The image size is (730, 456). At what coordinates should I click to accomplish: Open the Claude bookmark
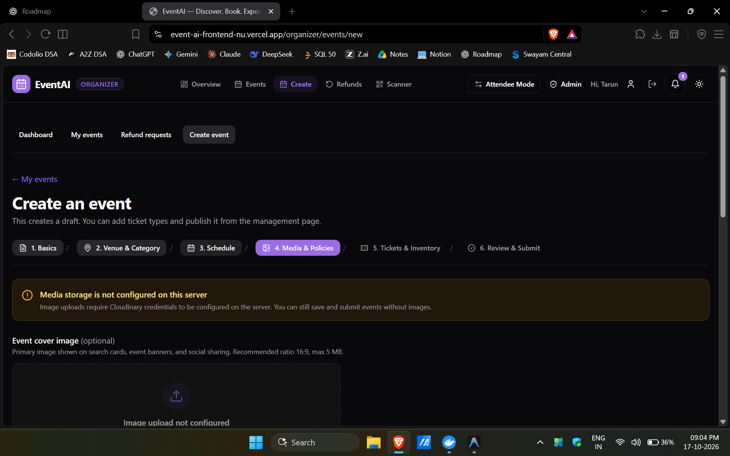click(x=224, y=54)
